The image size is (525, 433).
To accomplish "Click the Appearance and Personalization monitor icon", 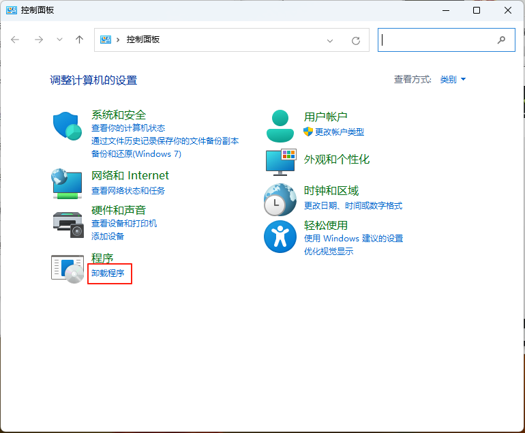I will (x=281, y=162).
